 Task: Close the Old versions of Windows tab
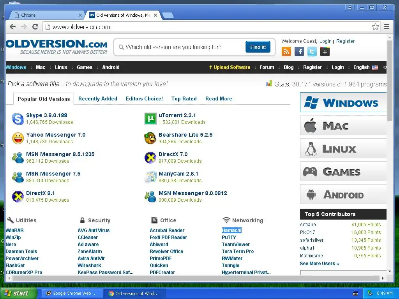pos(155,15)
